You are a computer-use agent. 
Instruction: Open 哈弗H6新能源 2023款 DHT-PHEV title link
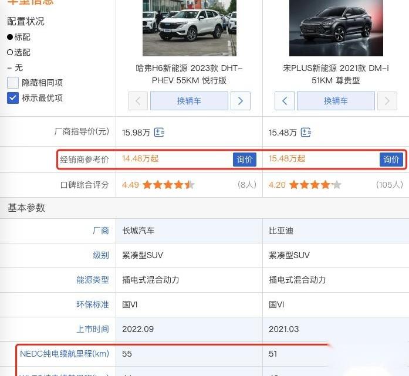pyautogui.click(x=189, y=74)
